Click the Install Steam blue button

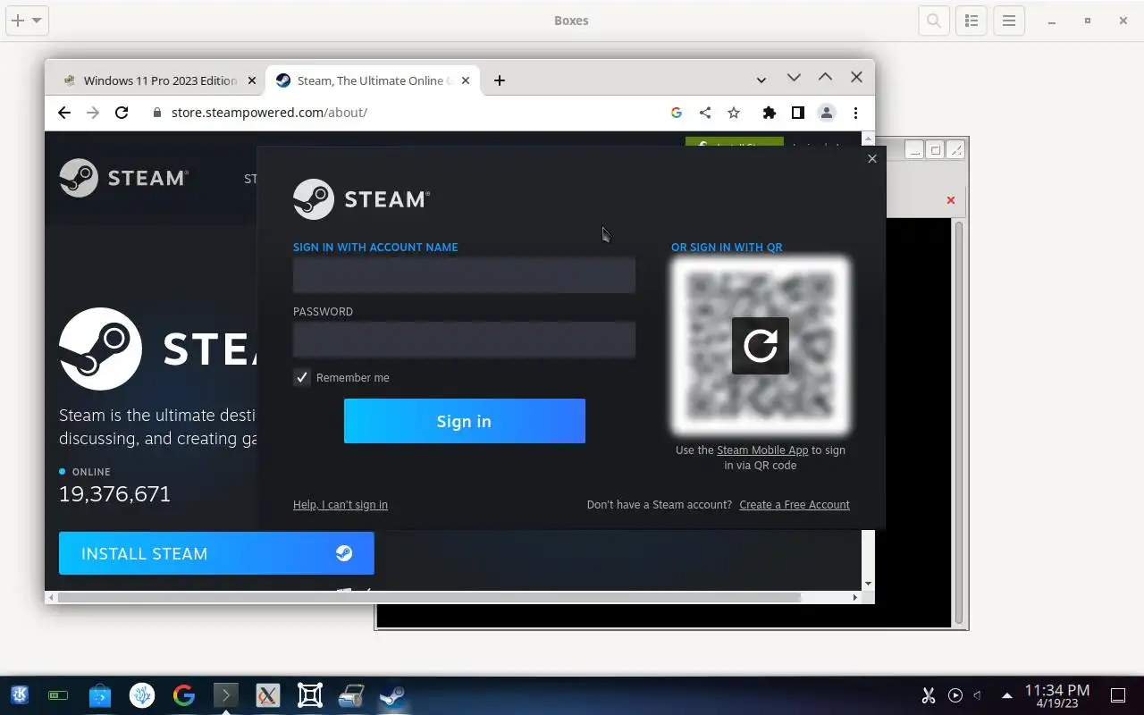click(x=216, y=553)
